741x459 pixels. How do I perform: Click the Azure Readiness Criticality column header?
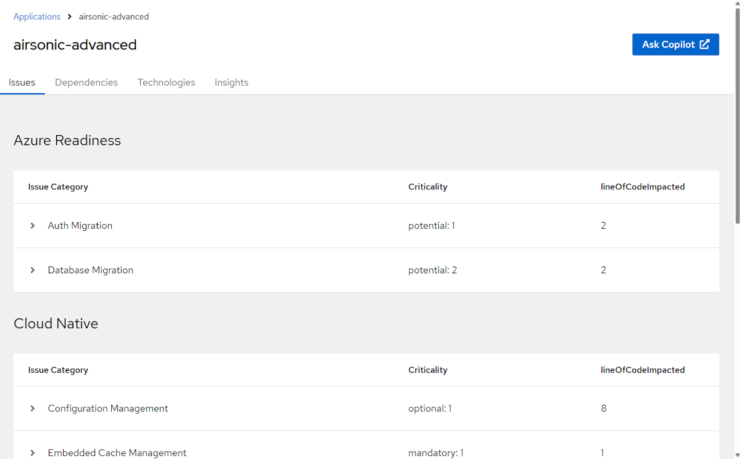click(x=428, y=187)
